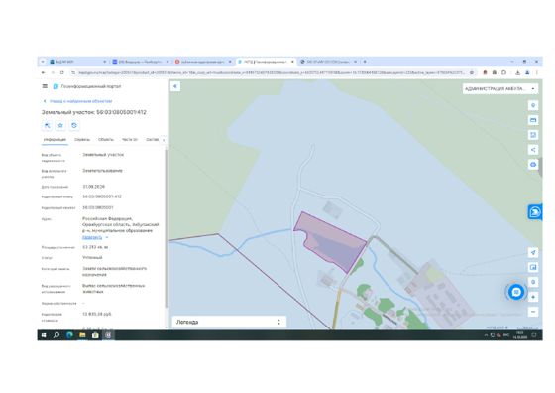The width and height of the screenshot is (555, 393).
Task: Switch to the third browser tab with red icon
Action: point(203,62)
